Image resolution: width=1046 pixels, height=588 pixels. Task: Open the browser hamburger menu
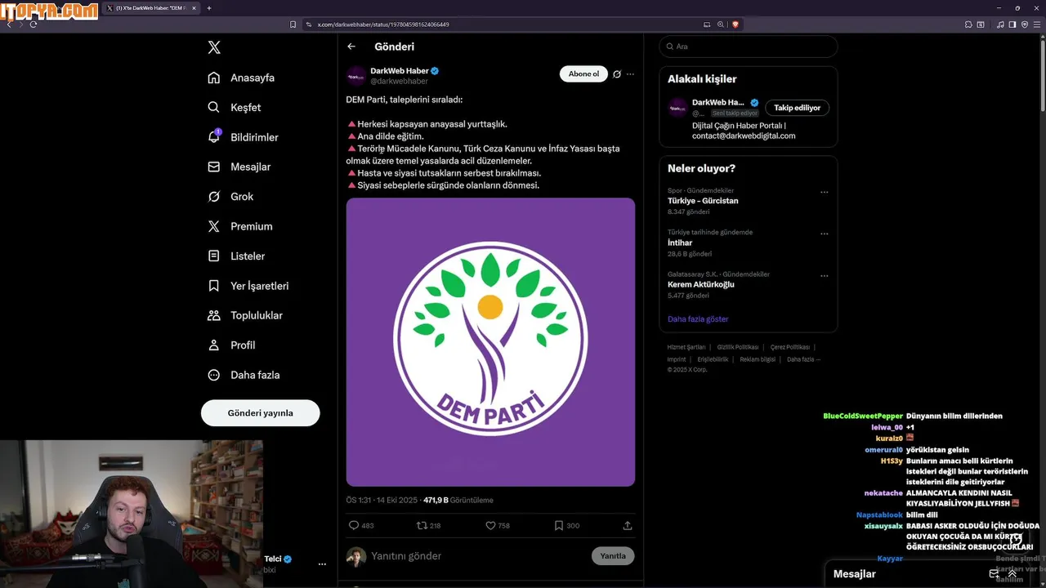point(1037,24)
